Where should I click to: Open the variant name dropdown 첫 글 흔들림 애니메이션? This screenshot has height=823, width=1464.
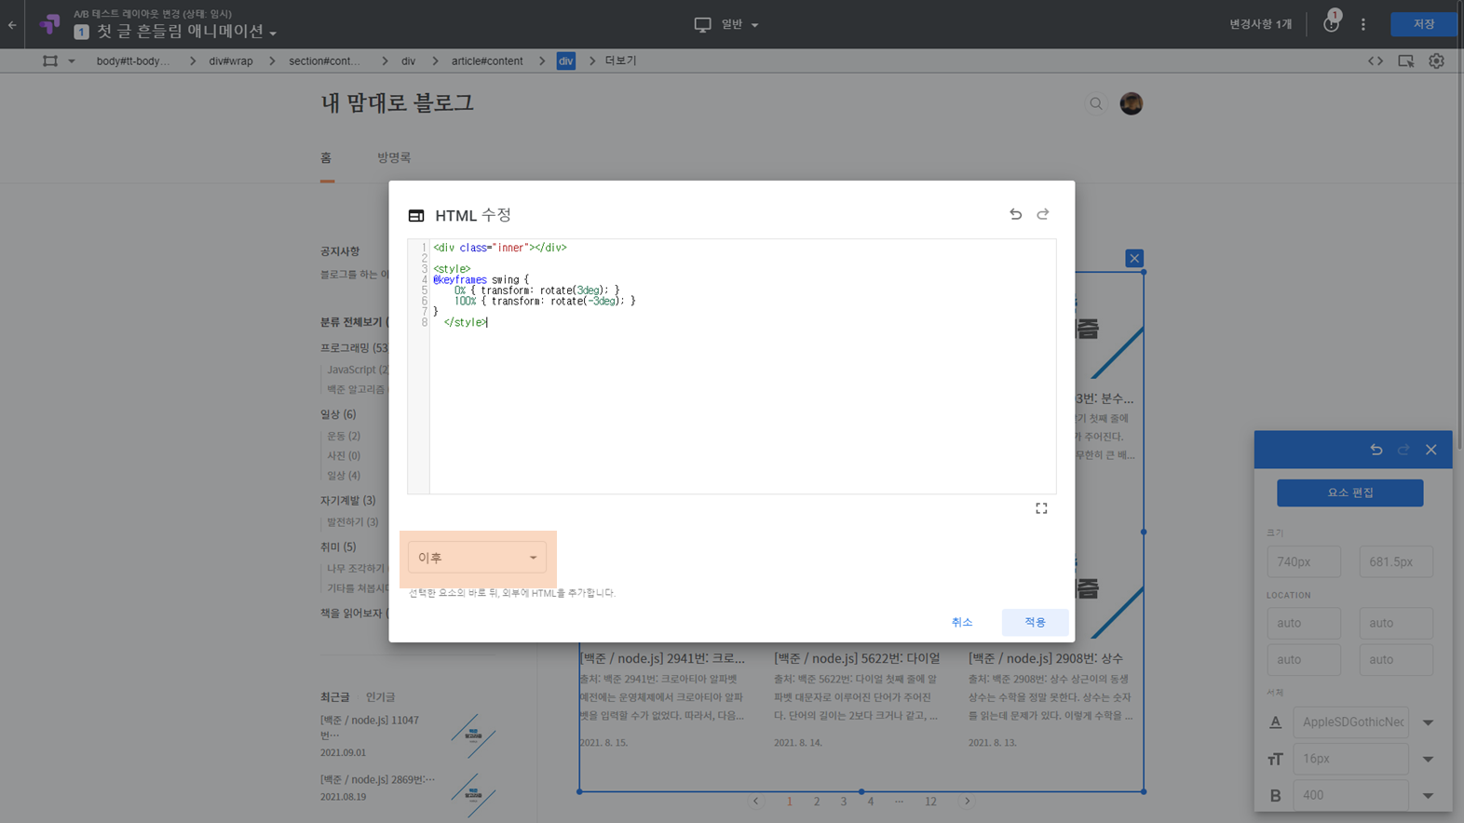coord(187,32)
